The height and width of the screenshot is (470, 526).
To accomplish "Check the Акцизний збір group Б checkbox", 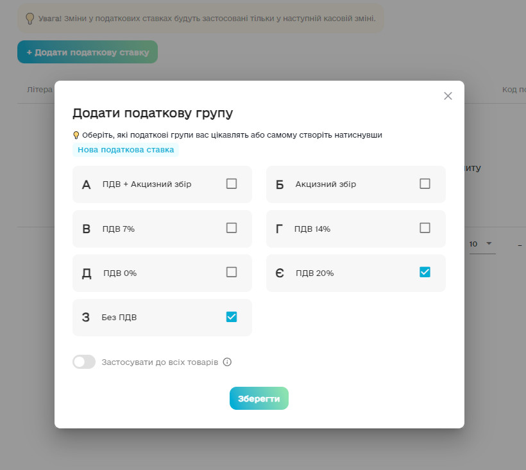I will click(425, 184).
